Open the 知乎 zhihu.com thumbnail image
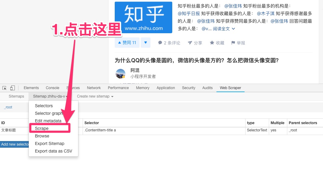The image size is (323, 180). (x=143, y=18)
